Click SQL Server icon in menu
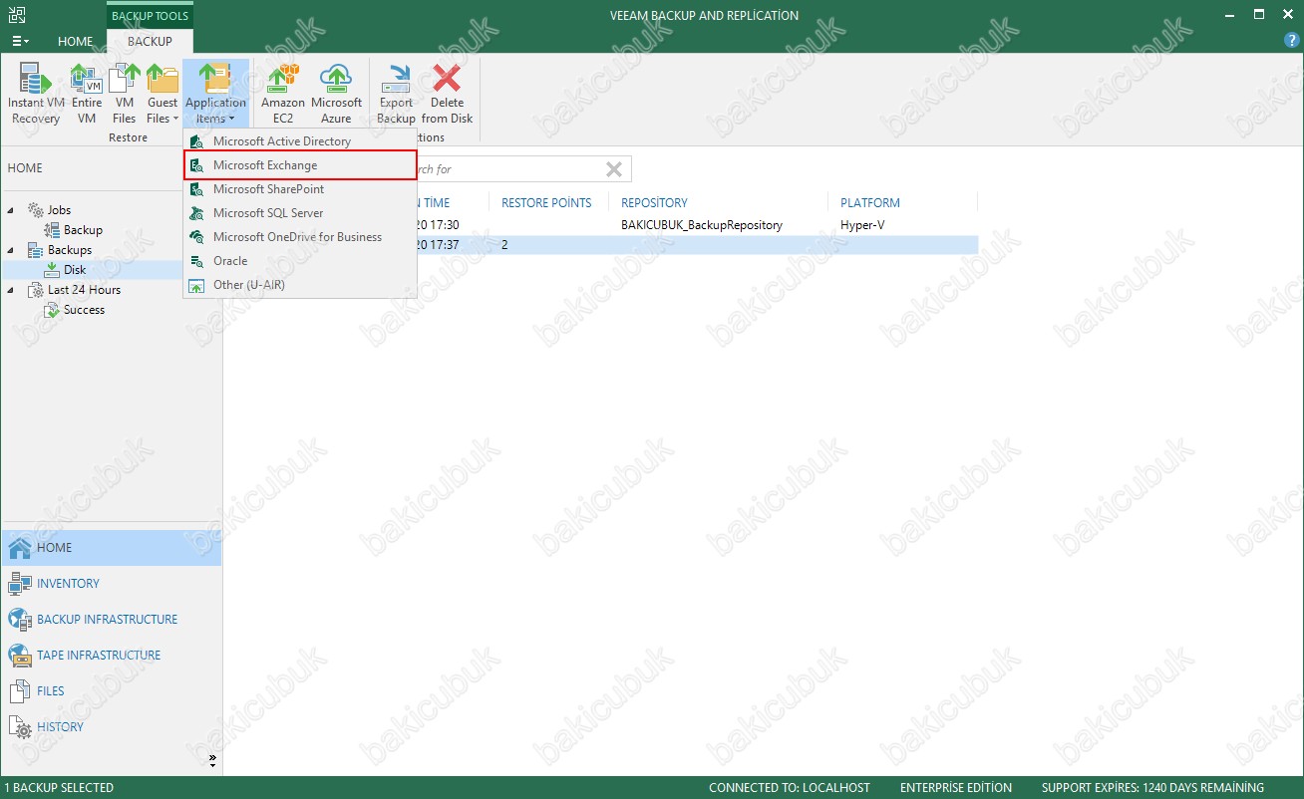 pos(196,213)
